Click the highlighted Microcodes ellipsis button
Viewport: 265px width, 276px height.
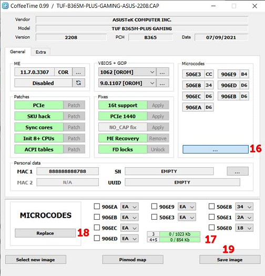[x=216, y=149]
